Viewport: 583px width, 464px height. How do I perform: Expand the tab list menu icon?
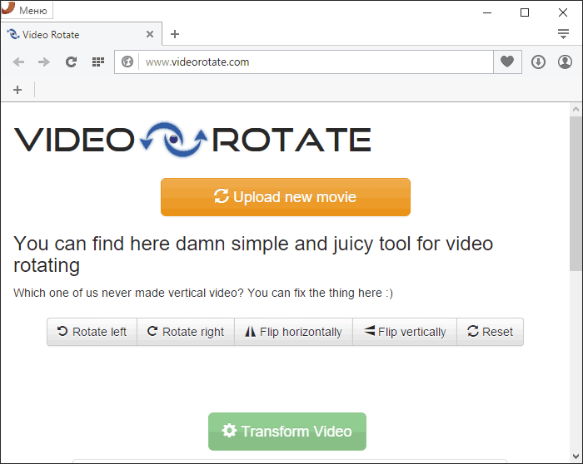pyautogui.click(x=564, y=34)
